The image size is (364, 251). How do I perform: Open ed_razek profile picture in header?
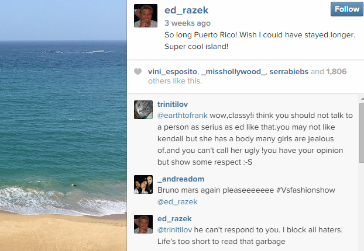click(145, 16)
